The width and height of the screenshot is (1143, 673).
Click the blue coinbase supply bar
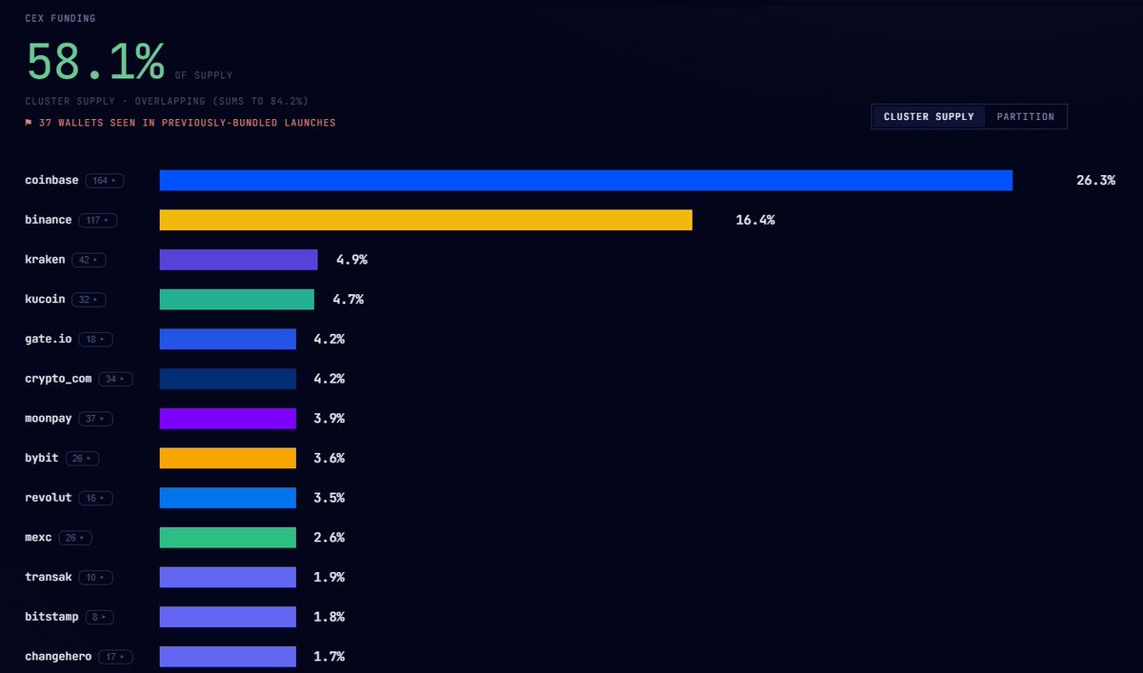(586, 180)
